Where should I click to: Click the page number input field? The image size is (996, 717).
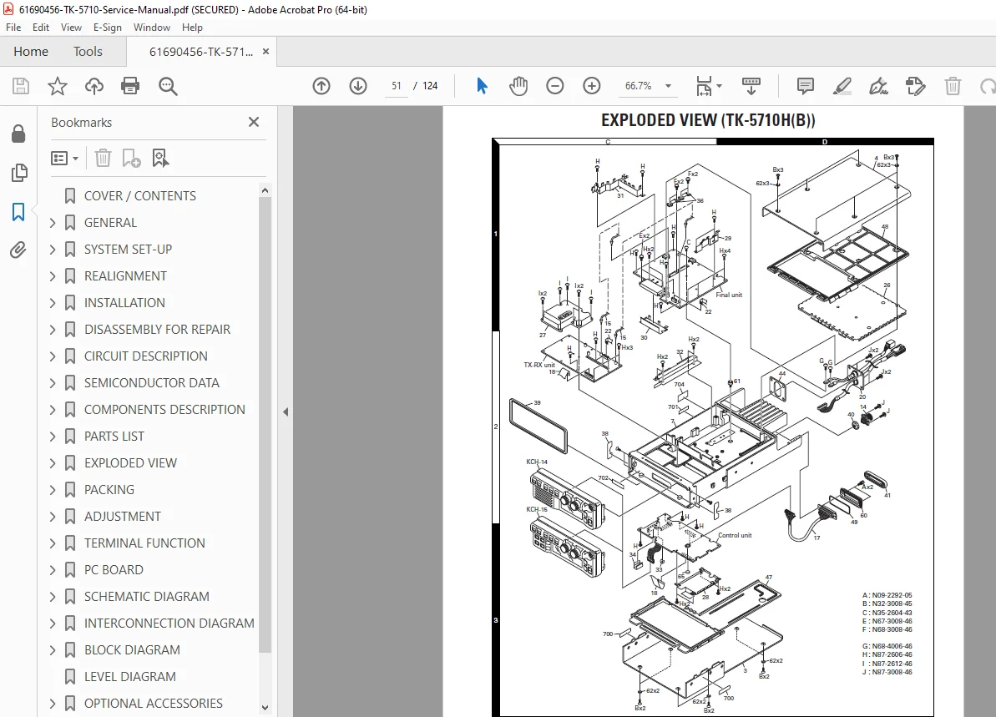pyautogui.click(x=397, y=86)
